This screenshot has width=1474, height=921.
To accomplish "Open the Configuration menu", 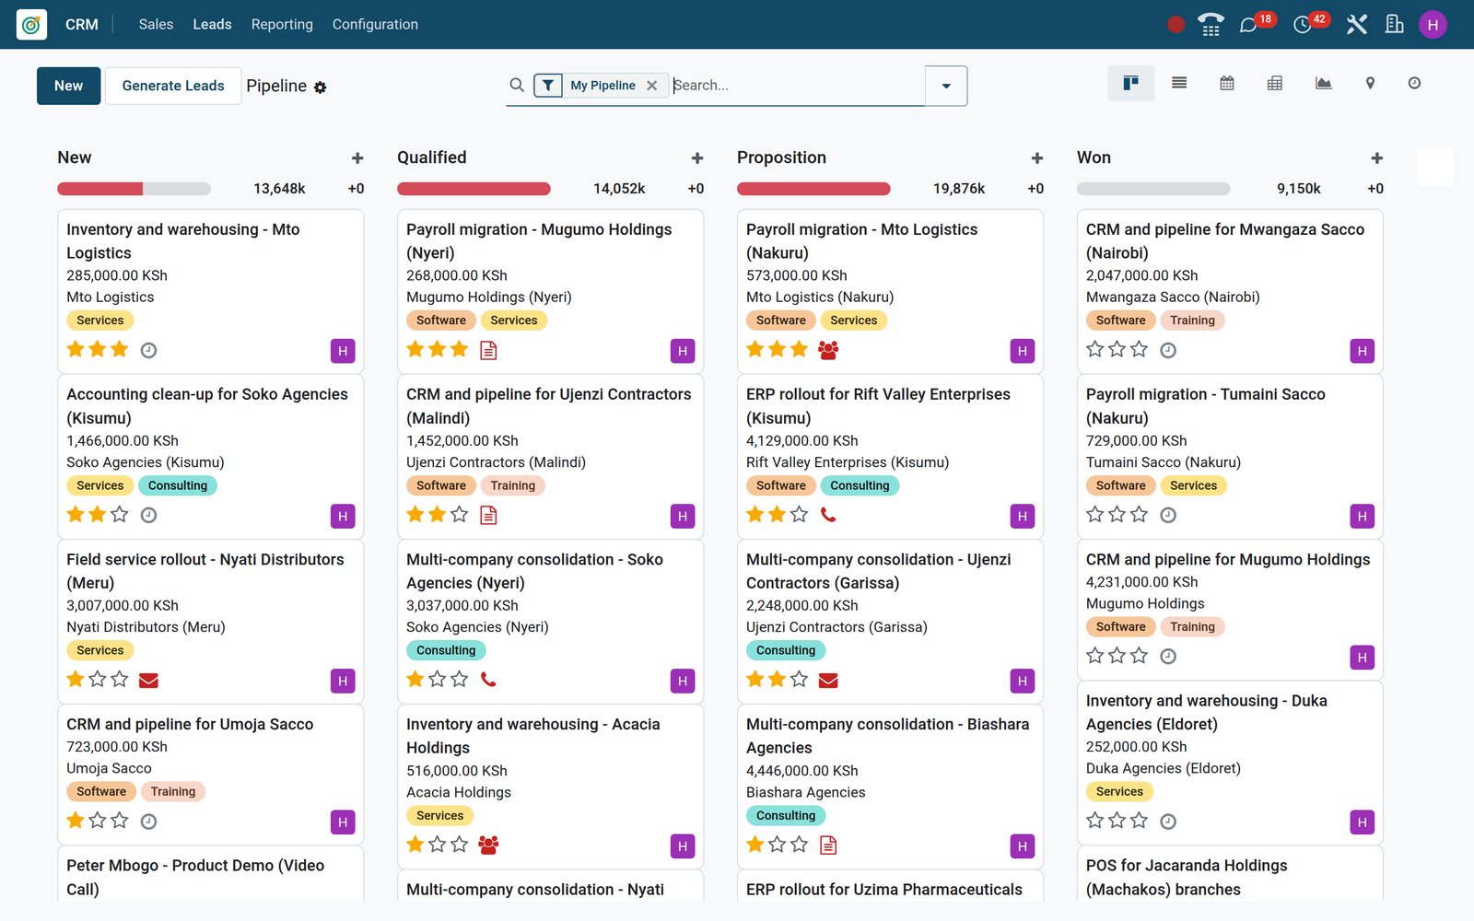I will tap(375, 25).
